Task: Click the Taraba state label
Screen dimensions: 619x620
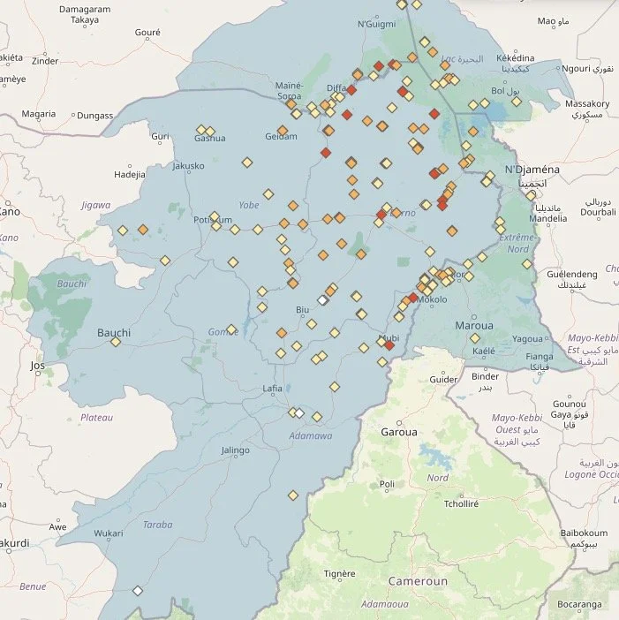Action: (x=158, y=525)
